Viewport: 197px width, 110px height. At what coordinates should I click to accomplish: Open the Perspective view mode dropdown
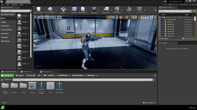click(x=43, y=17)
